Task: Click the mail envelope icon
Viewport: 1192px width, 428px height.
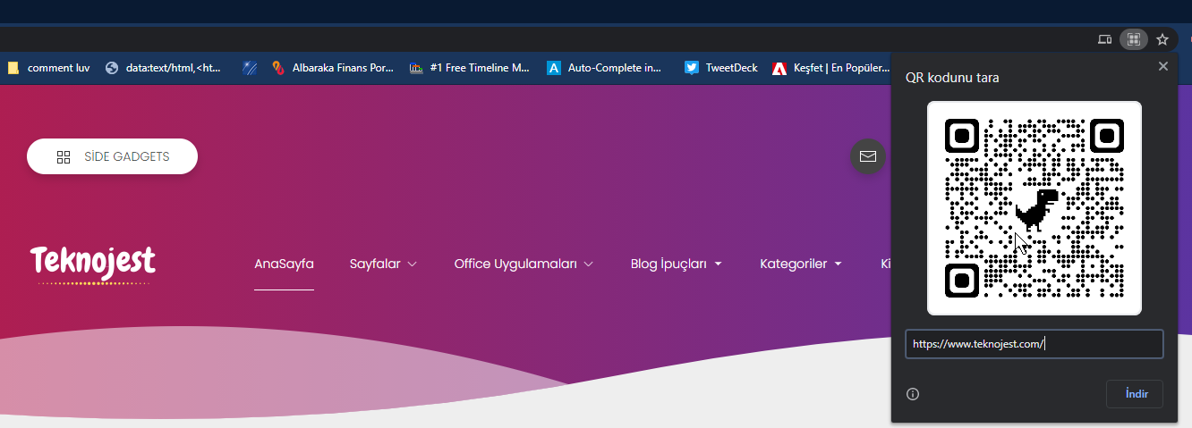Action: pyautogui.click(x=867, y=156)
